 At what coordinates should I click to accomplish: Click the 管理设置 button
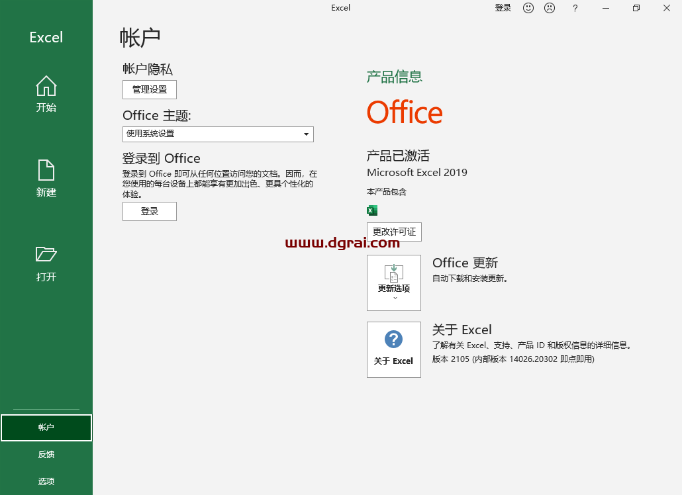click(150, 89)
